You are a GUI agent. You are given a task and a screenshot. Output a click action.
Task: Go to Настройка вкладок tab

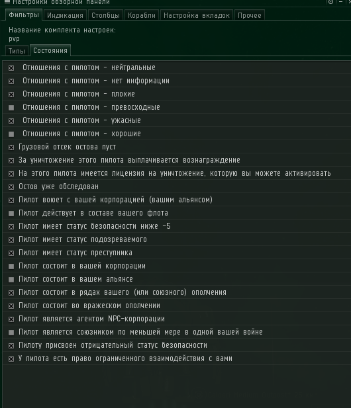197,15
